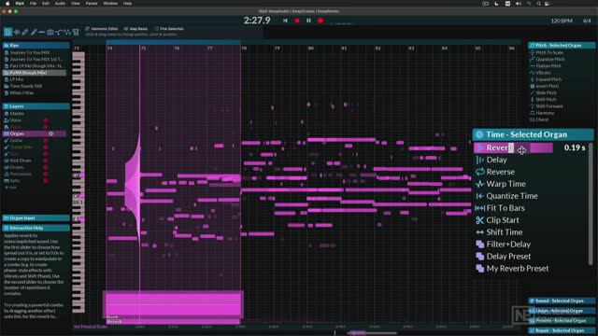Collapse the Pitch - Selected Organ panel
The width and height of the screenshot is (598, 336).
(x=562, y=46)
